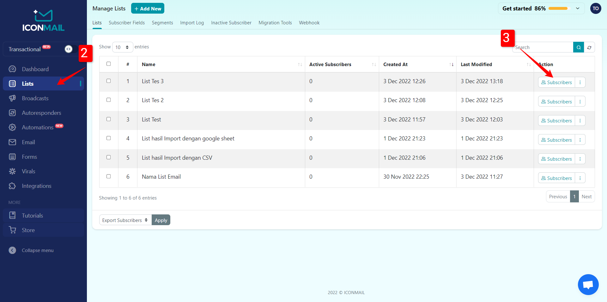The height and width of the screenshot is (302, 607).
Task: Open more actions menu for List Tes 2
Action: pyautogui.click(x=580, y=102)
